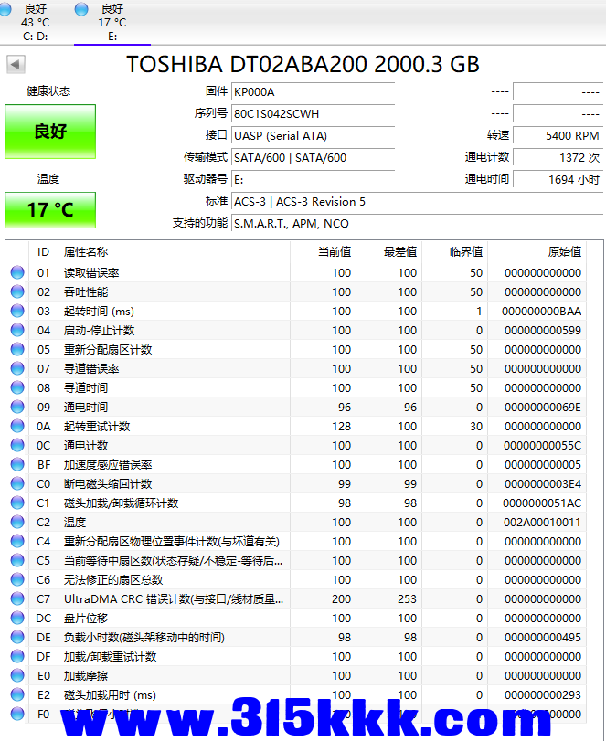Click status orb for attribute DC 盘片位移
The image size is (606, 741).
click(x=17, y=618)
